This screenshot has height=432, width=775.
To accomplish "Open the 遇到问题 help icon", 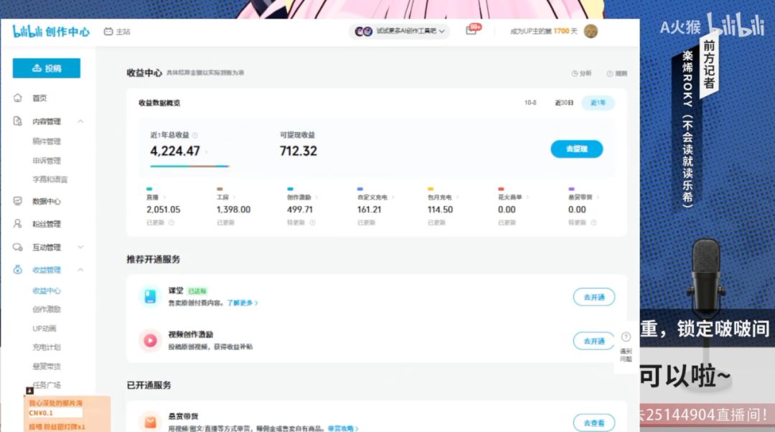I will [626, 337].
